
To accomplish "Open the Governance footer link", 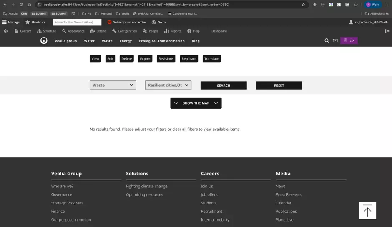I will pyautogui.click(x=61, y=194).
